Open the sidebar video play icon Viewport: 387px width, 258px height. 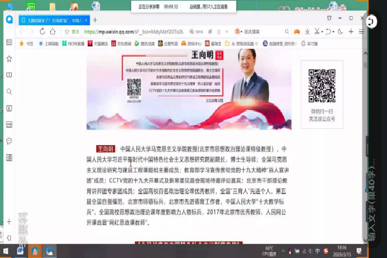coord(9,108)
